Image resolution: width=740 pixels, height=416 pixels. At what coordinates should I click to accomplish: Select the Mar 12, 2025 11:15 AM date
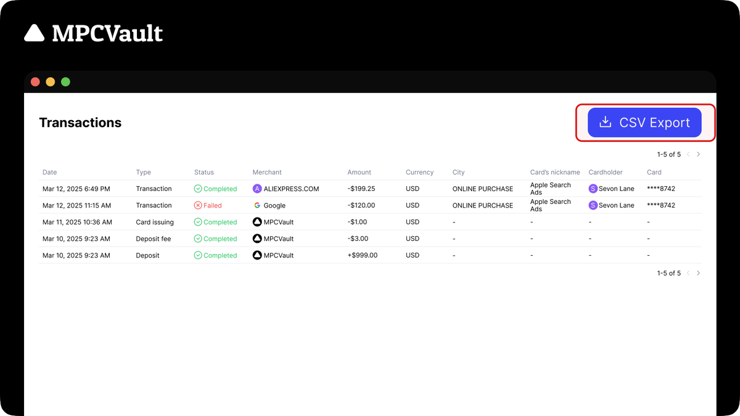click(x=77, y=205)
